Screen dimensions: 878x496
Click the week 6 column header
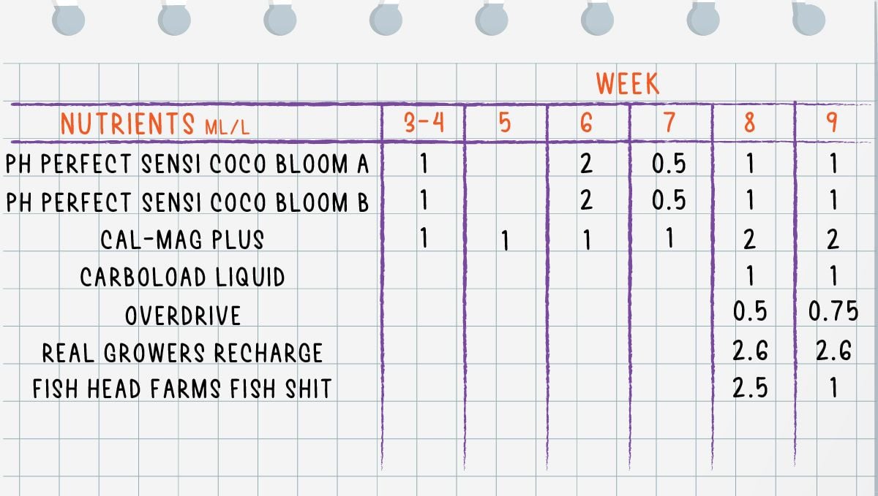point(586,123)
